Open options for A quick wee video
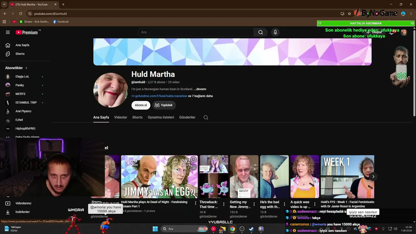The width and height of the screenshot is (416, 234). click(x=315, y=204)
